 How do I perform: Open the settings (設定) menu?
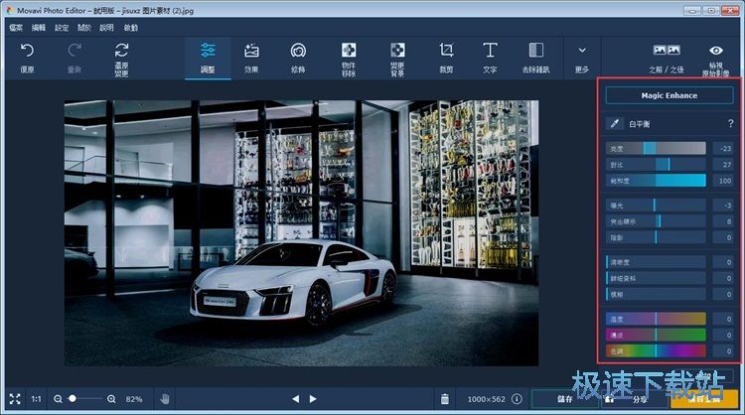62,28
